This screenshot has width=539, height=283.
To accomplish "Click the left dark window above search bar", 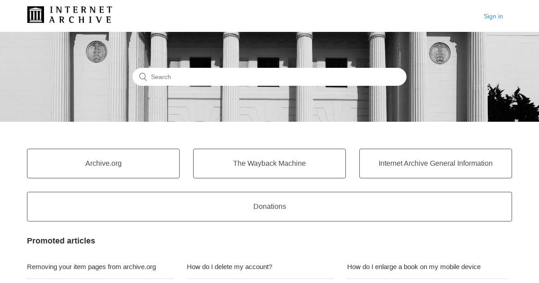I will click(200, 62).
